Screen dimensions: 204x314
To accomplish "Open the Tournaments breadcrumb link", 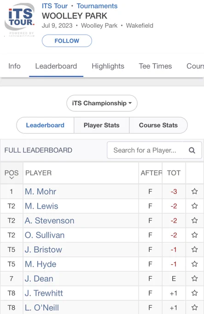I will tap(97, 6).
